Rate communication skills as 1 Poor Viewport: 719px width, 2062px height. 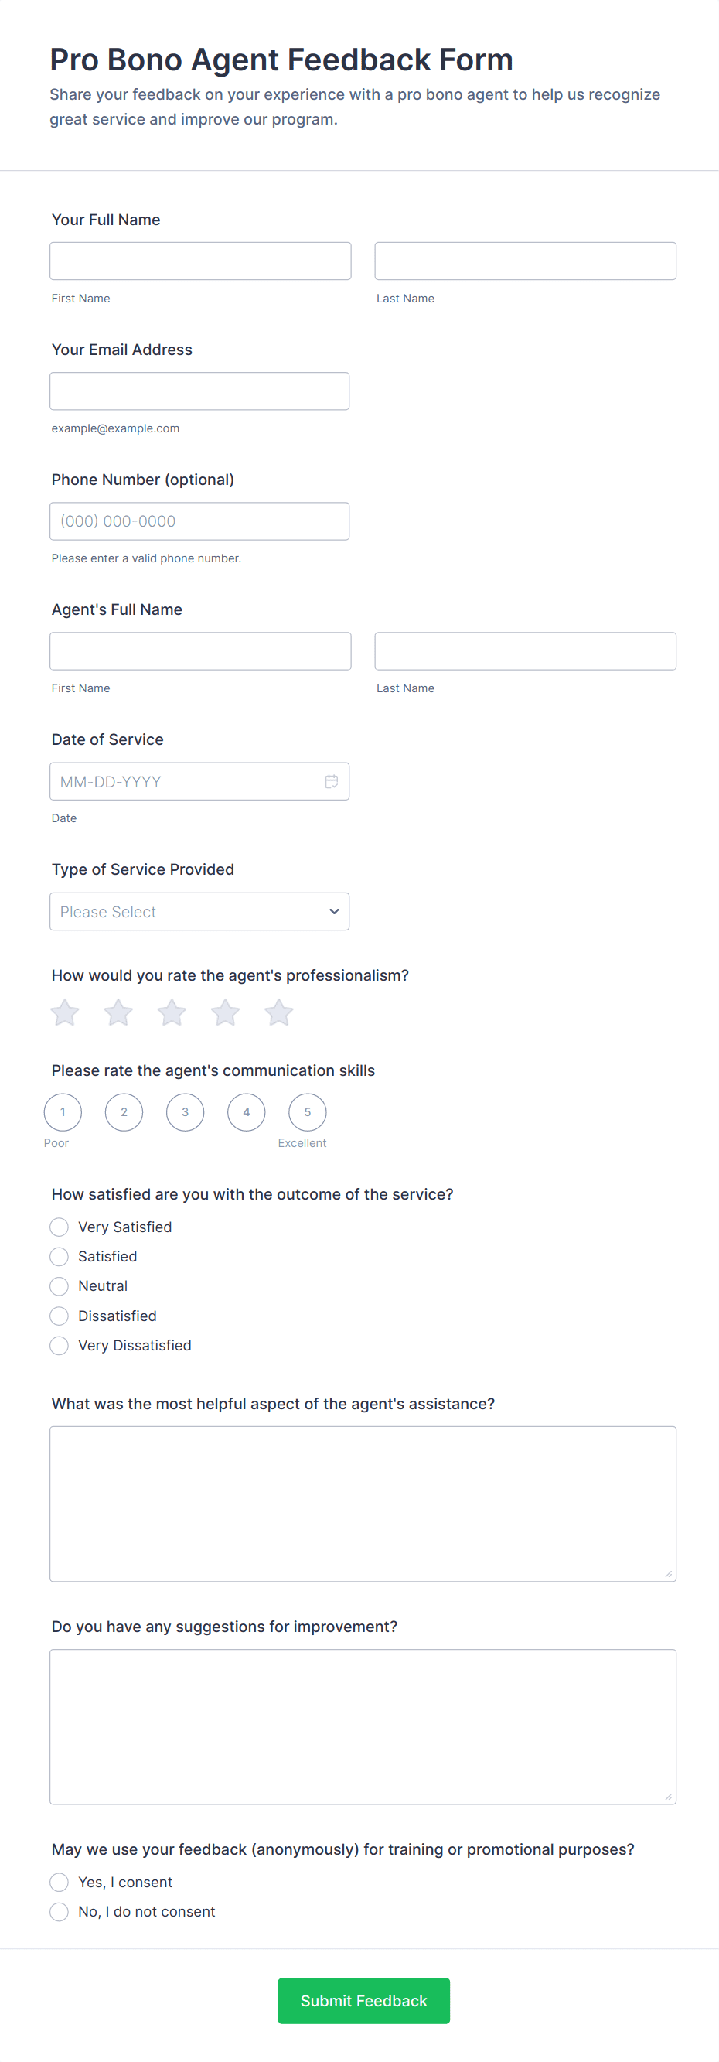pyautogui.click(x=63, y=1112)
